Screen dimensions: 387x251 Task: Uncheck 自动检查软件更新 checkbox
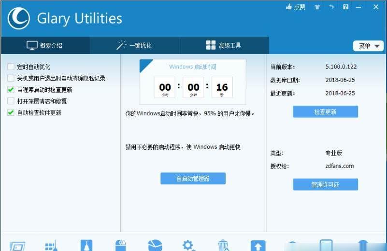[x=11, y=112]
